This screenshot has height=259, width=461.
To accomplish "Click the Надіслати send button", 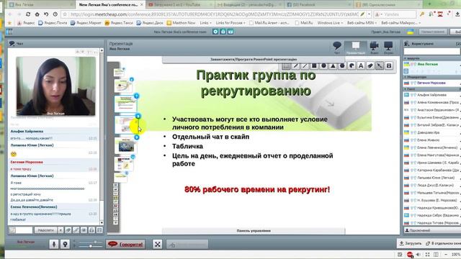I will click(x=45, y=230).
